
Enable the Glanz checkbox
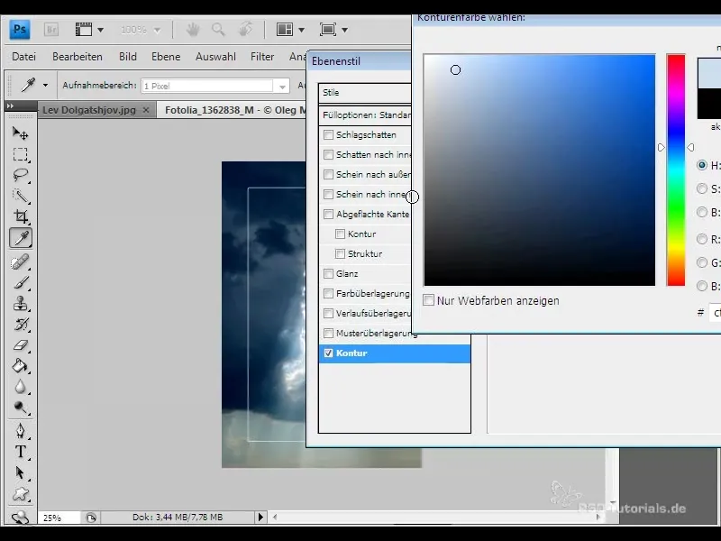(328, 274)
